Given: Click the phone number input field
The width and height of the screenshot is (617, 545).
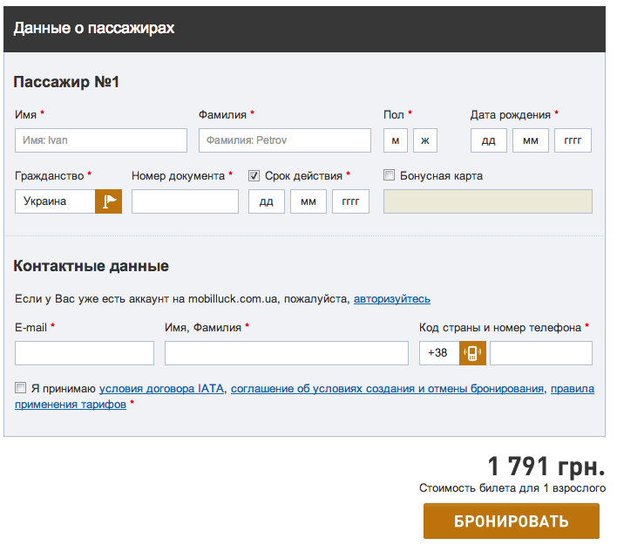Looking at the screenshot, I should [x=541, y=353].
